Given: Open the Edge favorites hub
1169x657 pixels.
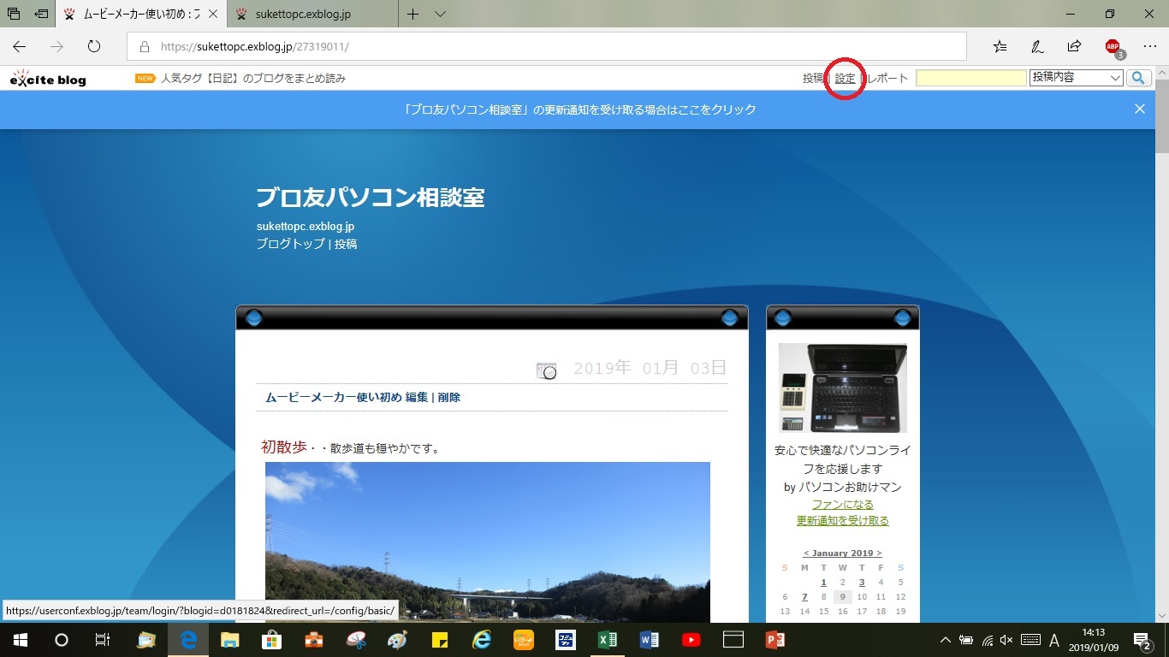Looking at the screenshot, I should coord(1000,47).
